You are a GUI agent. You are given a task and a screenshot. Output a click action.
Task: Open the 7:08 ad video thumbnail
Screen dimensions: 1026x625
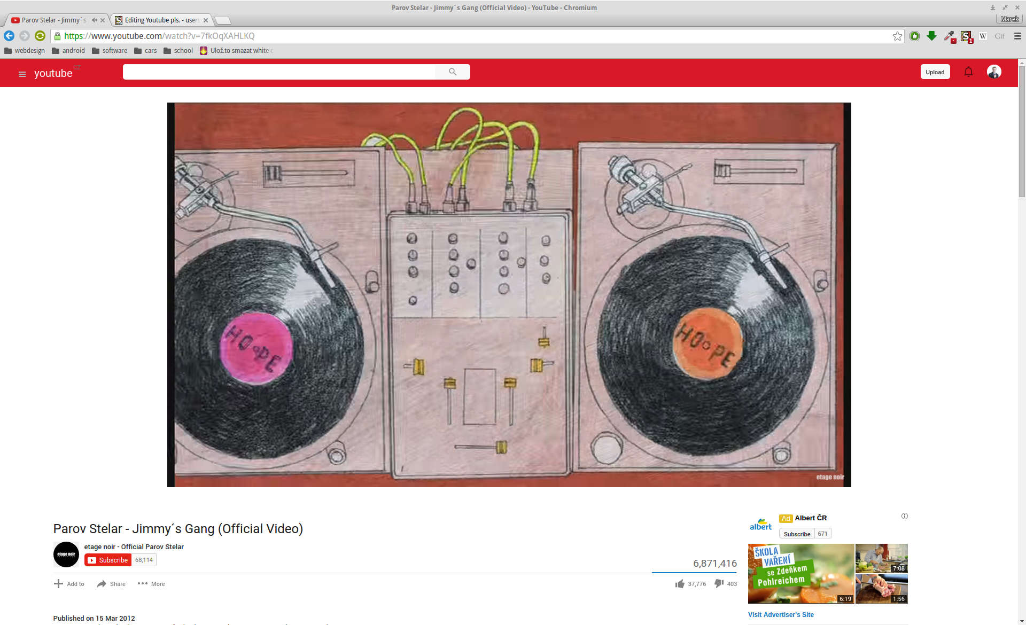(x=882, y=558)
